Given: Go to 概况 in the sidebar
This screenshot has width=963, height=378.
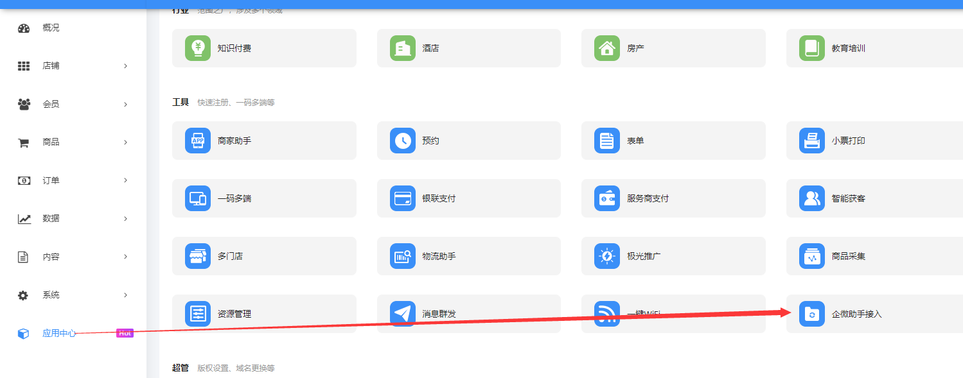Looking at the screenshot, I should pos(51,28).
